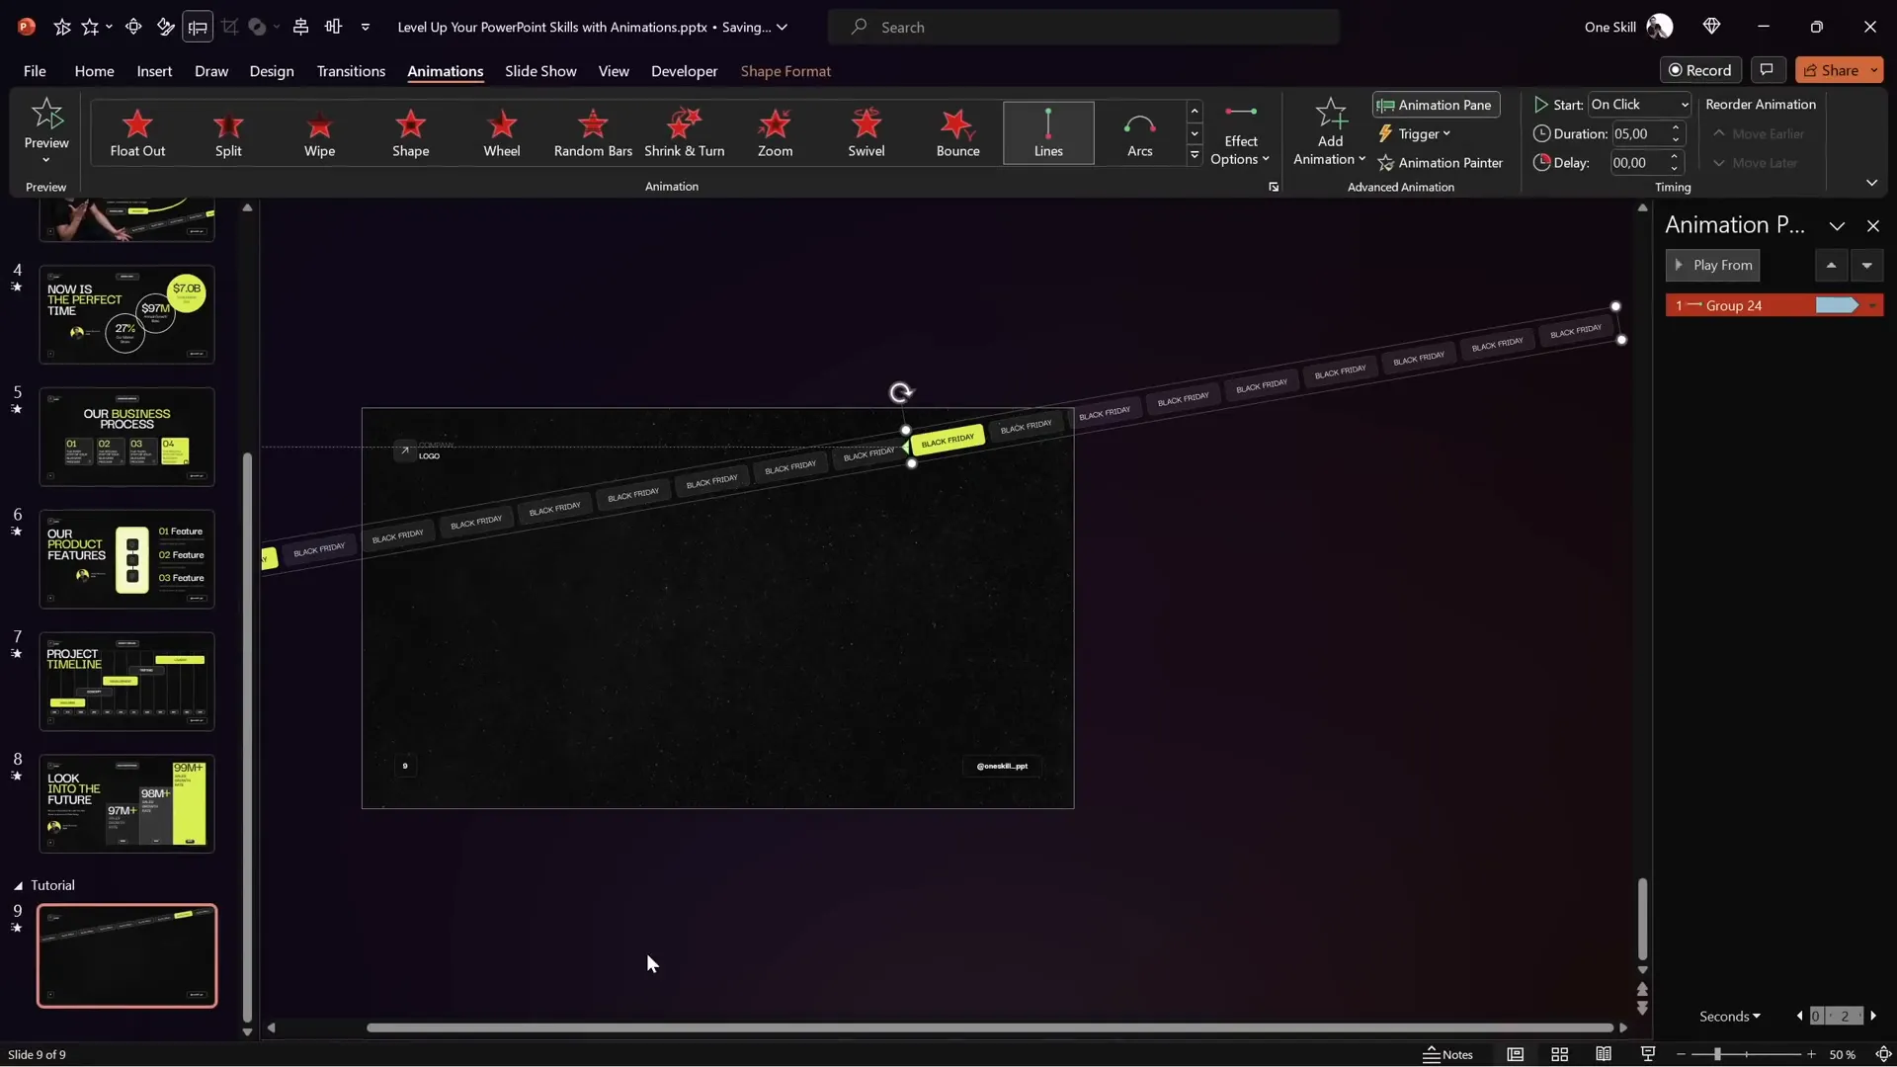Screen dimensions: 1897x1067
Task: Click the Share button
Action: click(x=1831, y=70)
